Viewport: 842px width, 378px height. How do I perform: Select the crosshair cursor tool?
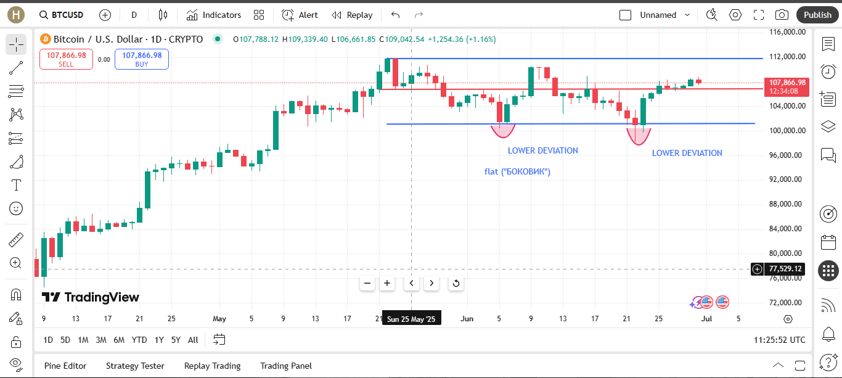(16, 44)
